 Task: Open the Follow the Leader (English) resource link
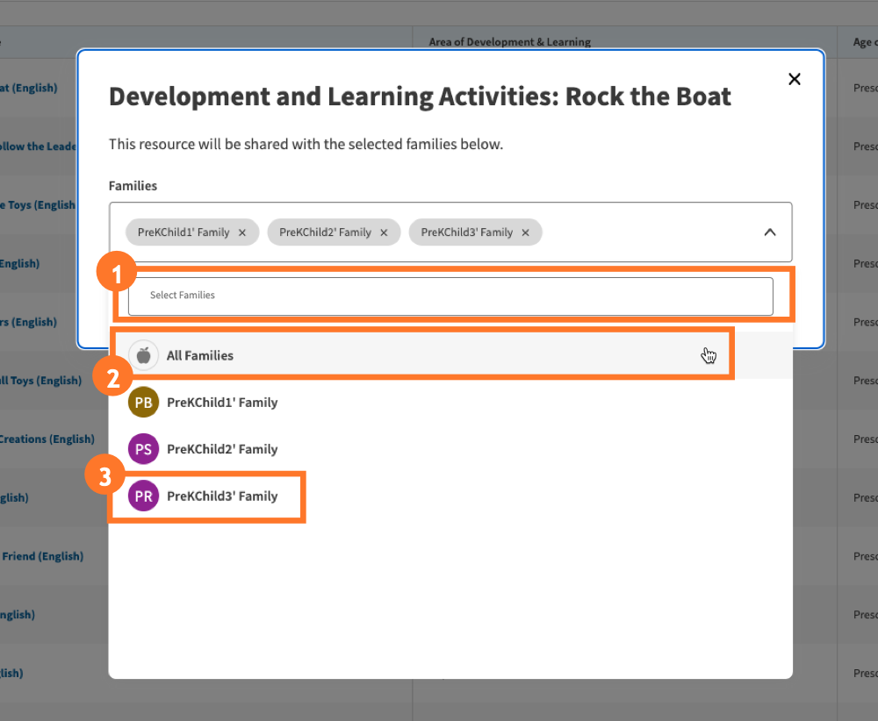coord(35,146)
